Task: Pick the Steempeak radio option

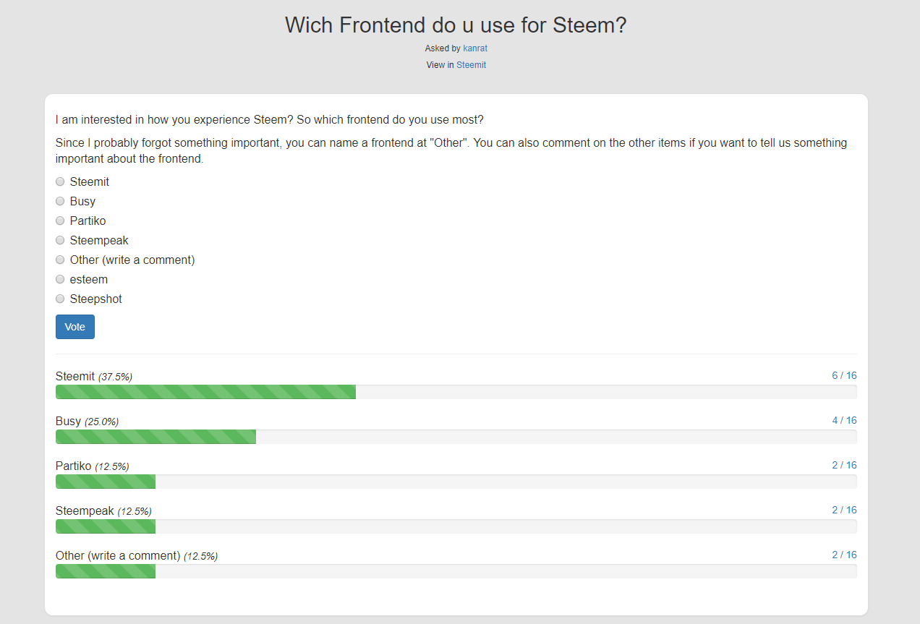Action: [x=60, y=240]
